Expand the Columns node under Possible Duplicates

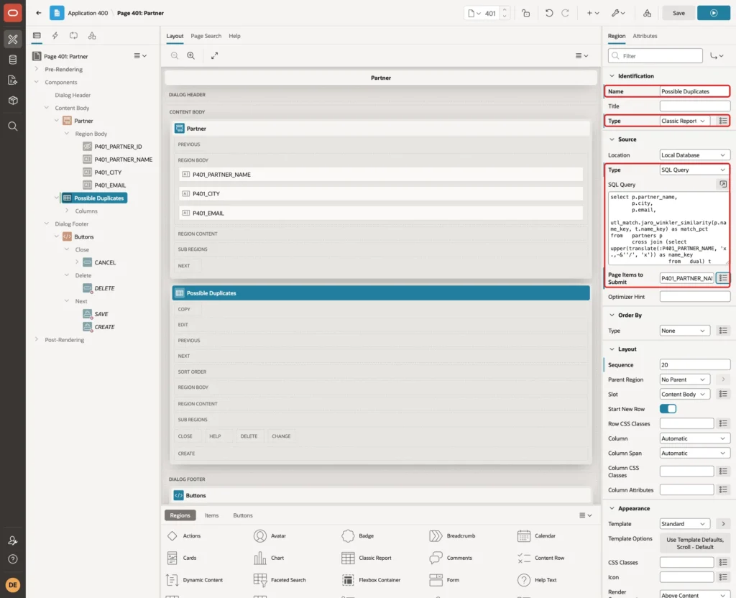click(x=67, y=211)
